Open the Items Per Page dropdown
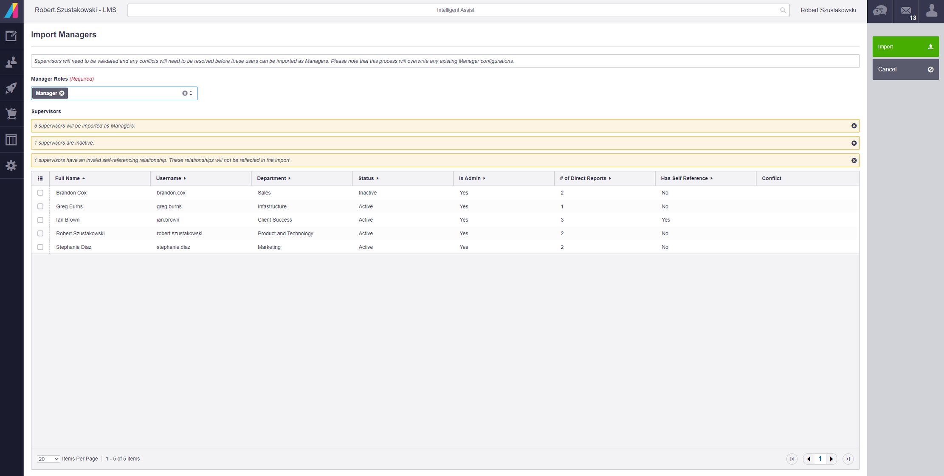Image resolution: width=944 pixels, height=476 pixels. coord(48,459)
